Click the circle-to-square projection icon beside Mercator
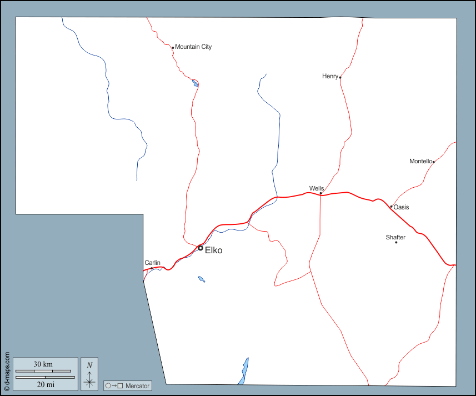The height and width of the screenshot is (396, 476). (x=114, y=385)
